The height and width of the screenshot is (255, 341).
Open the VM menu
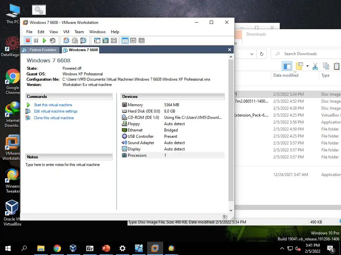point(66,32)
